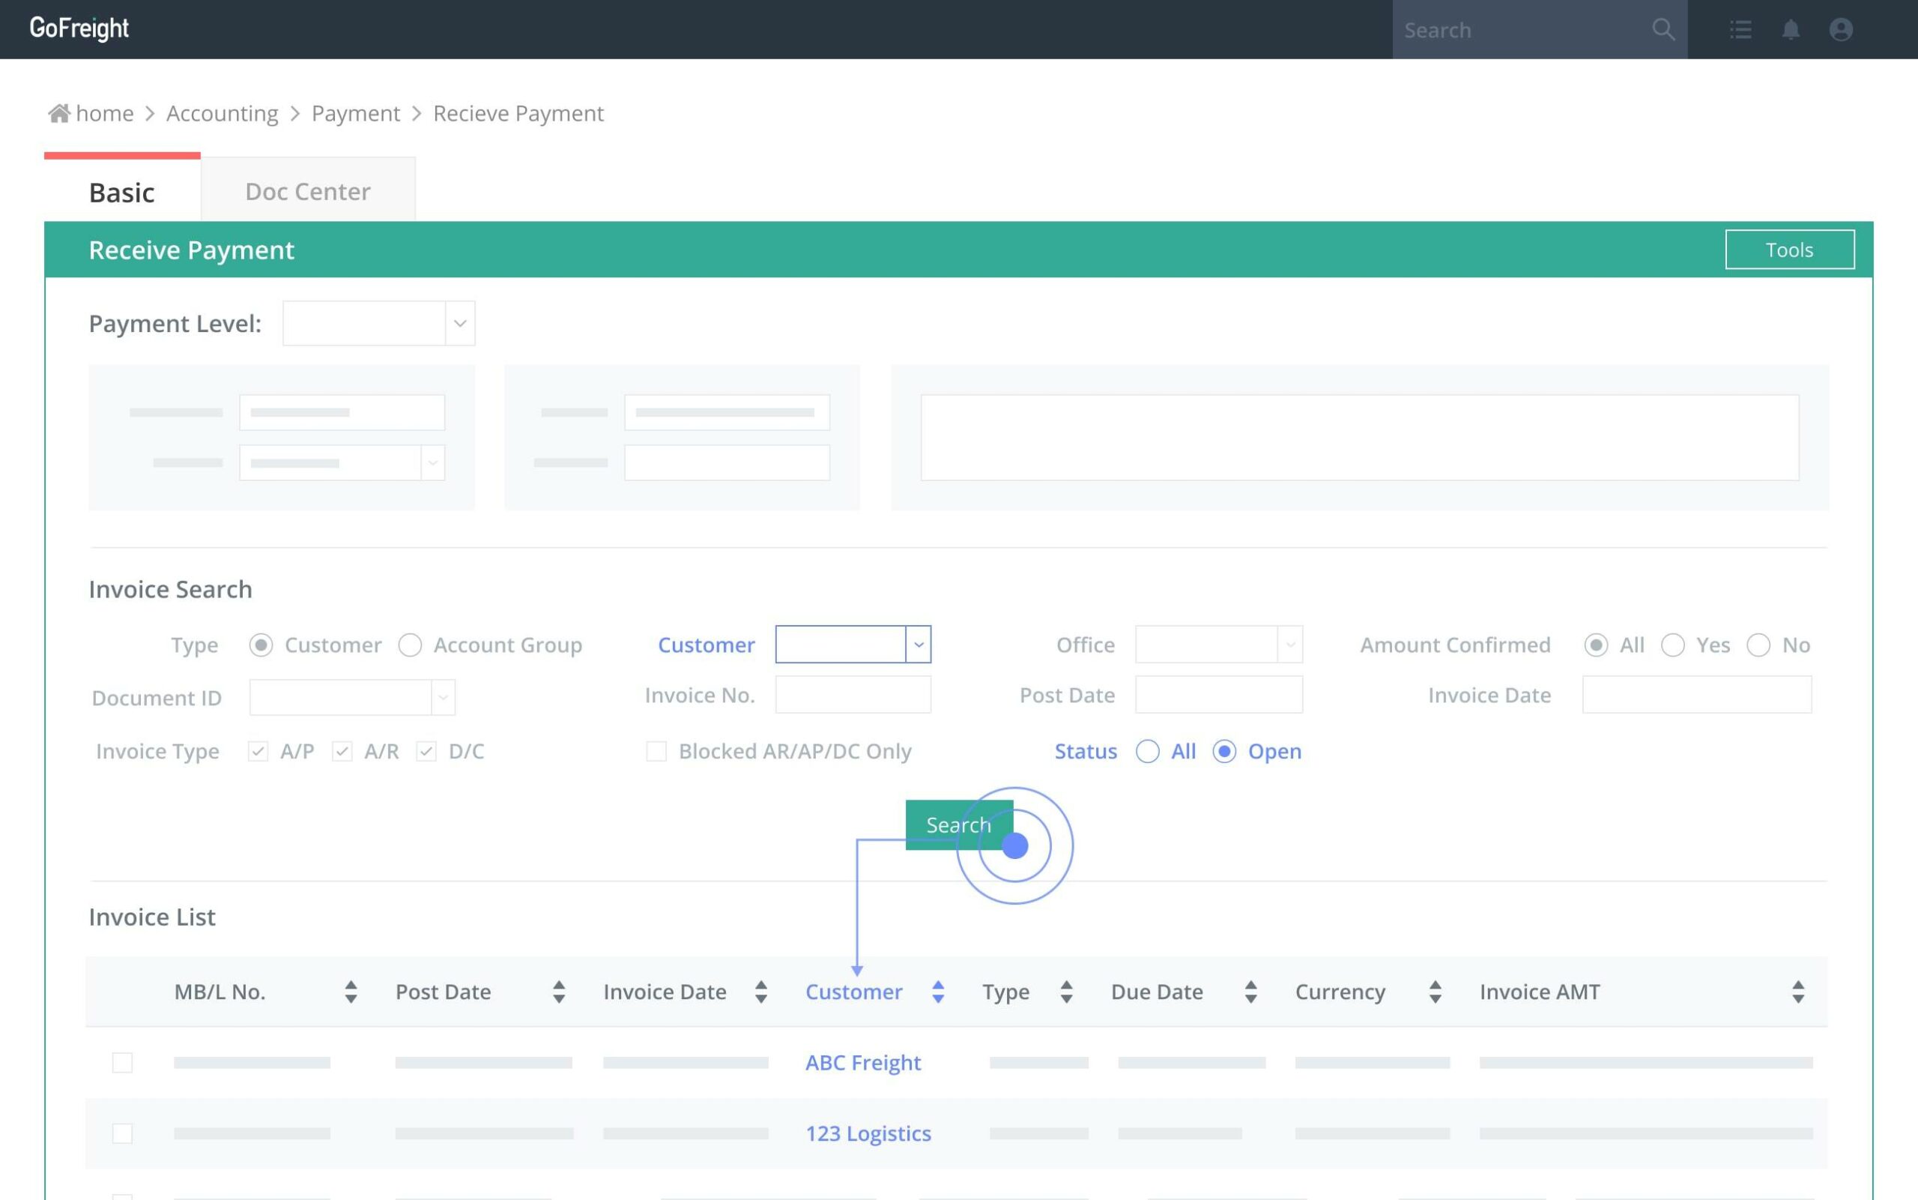Open the list menu icon in header
This screenshot has width=1918, height=1200.
tap(1740, 29)
